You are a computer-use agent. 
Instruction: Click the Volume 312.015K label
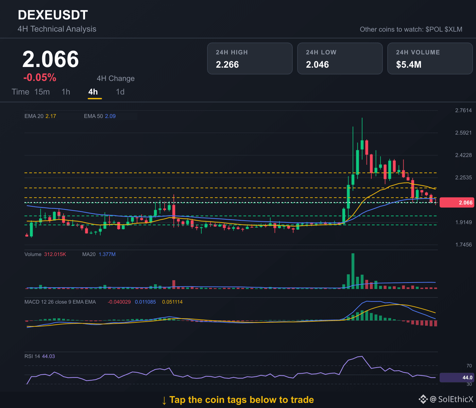pos(45,254)
